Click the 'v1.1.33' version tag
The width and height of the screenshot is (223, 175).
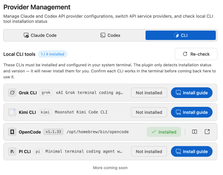coord(53,132)
